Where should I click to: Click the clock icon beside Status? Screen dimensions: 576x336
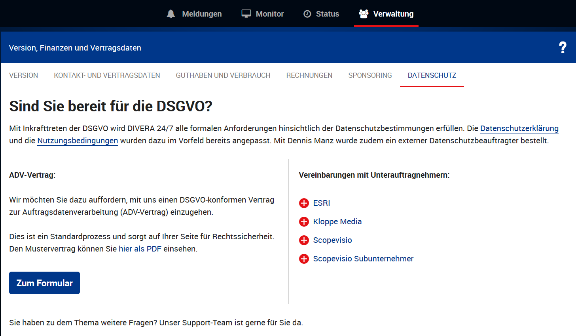307,14
